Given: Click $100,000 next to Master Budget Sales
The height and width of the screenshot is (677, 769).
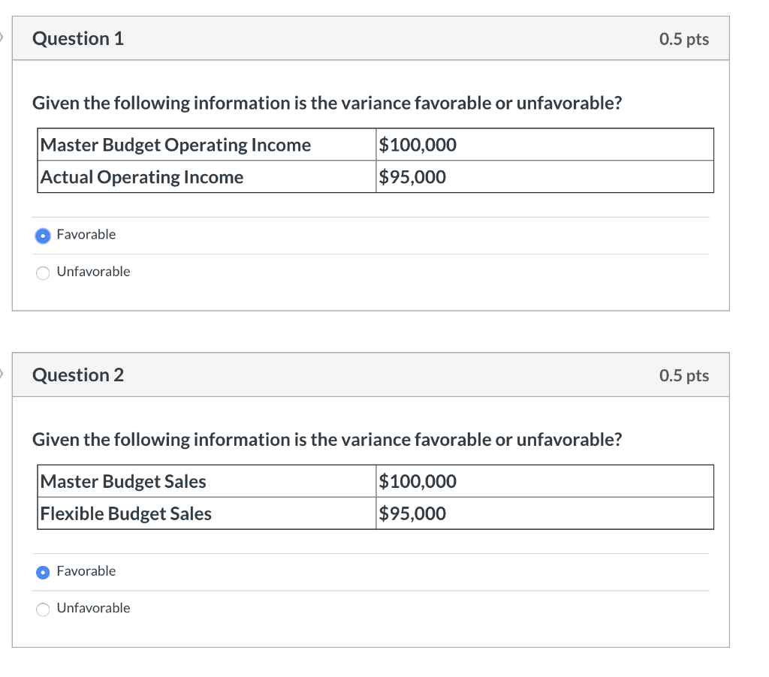Looking at the screenshot, I should [418, 481].
